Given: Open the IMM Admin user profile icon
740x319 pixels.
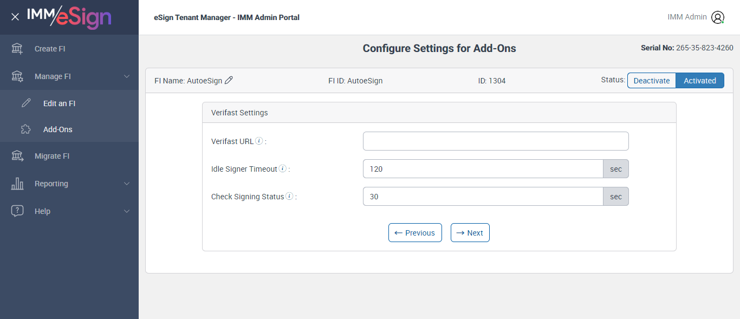Looking at the screenshot, I should [x=718, y=17].
